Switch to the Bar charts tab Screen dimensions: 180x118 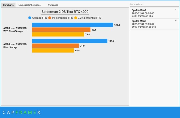click(x=8, y=5)
